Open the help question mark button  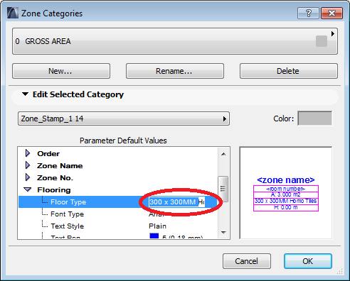pyautogui.click(x=308, y=13)
